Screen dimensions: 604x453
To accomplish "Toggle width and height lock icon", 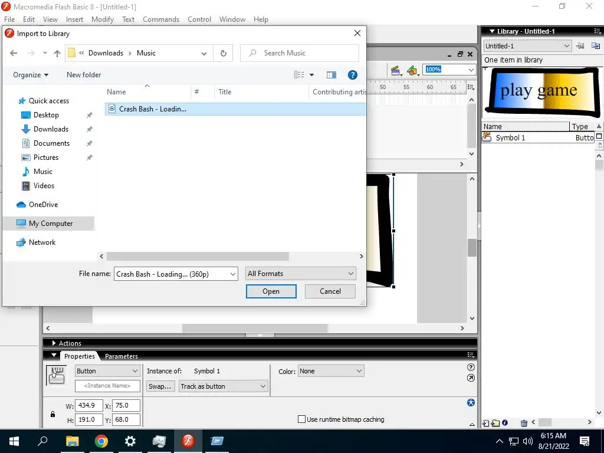I will coord(52,414).
